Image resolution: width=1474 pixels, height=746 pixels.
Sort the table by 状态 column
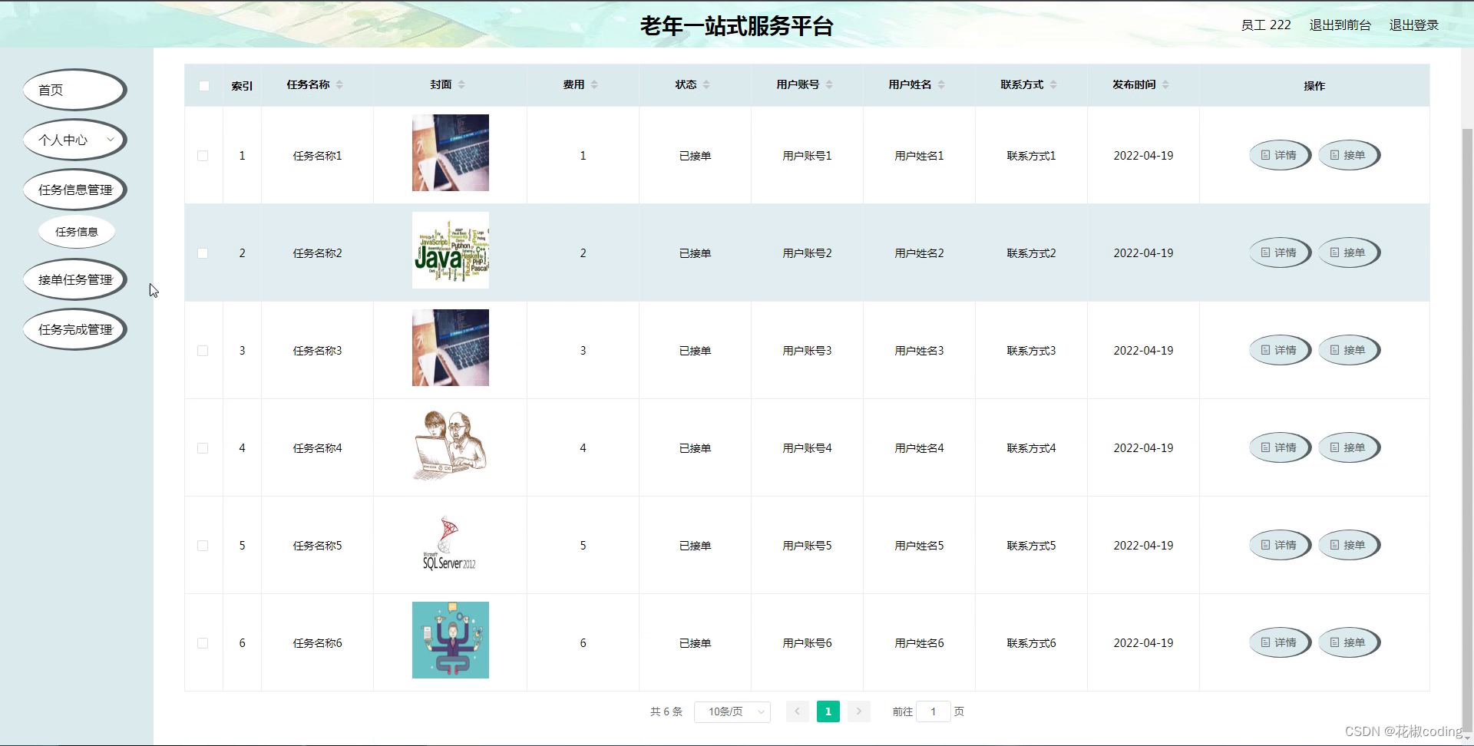click(707, 84)
